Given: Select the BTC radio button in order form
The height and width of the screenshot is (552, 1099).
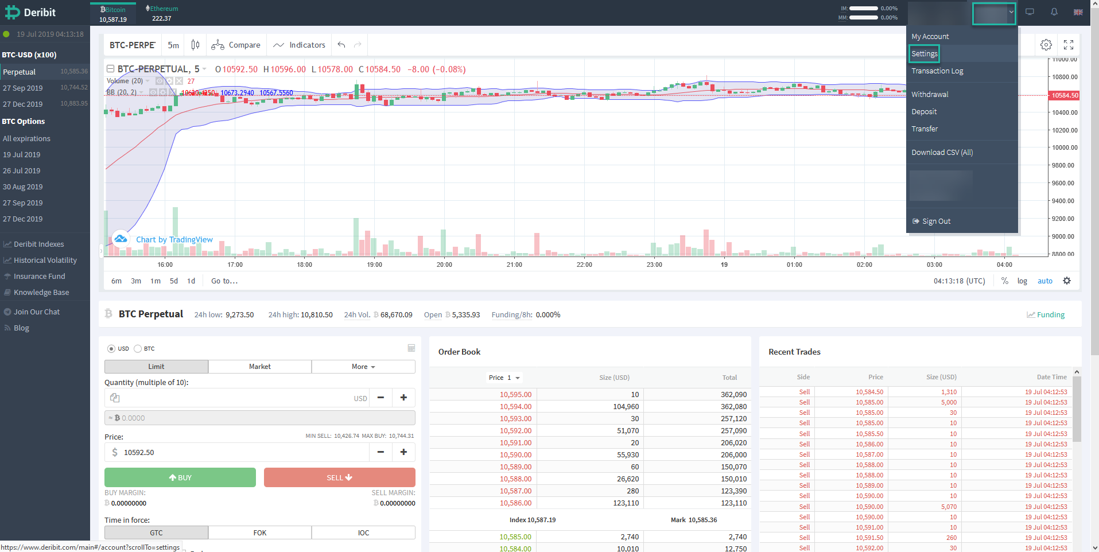Looking at the screenshot, I should pyautogui.click(x=138, y=348).
